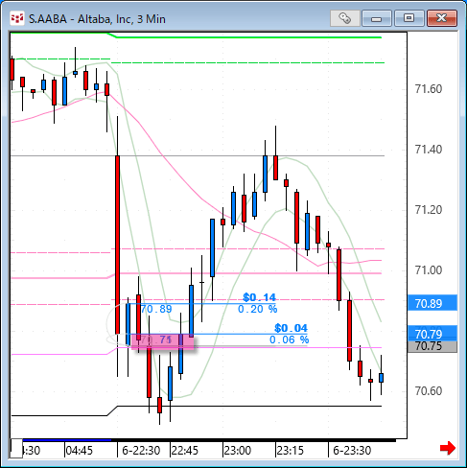Select the 70.89 blue price marker

point(432,303)
